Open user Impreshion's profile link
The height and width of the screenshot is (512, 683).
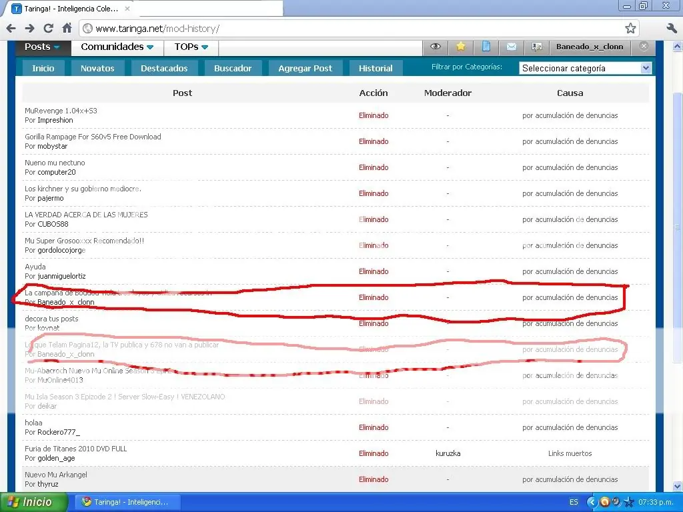[x=55, y=120]
